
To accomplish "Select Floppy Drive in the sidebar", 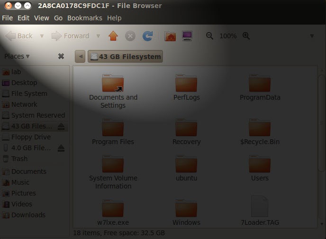I will point(35,137).
